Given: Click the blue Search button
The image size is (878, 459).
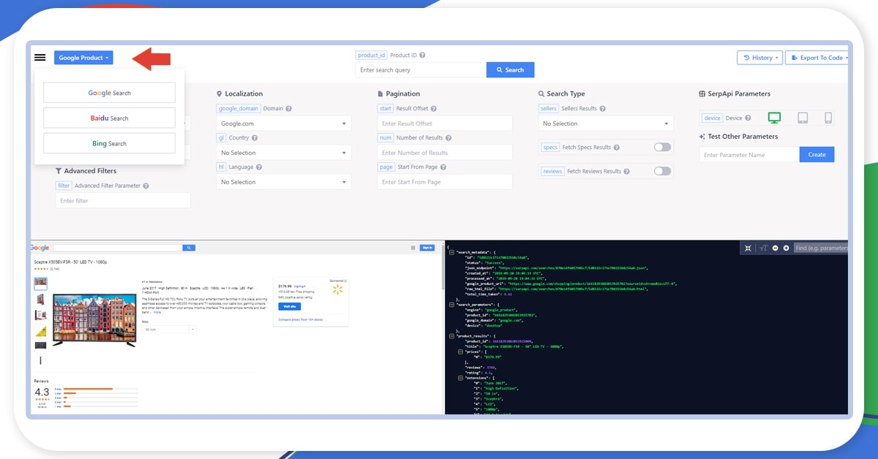Looking at the screenshot, I should click(510, 70).
